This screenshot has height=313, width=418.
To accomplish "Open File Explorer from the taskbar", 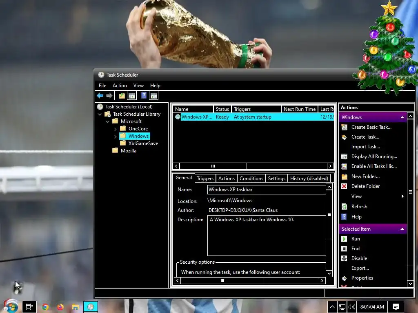I will pyautogui.click(x=75, y=307).
